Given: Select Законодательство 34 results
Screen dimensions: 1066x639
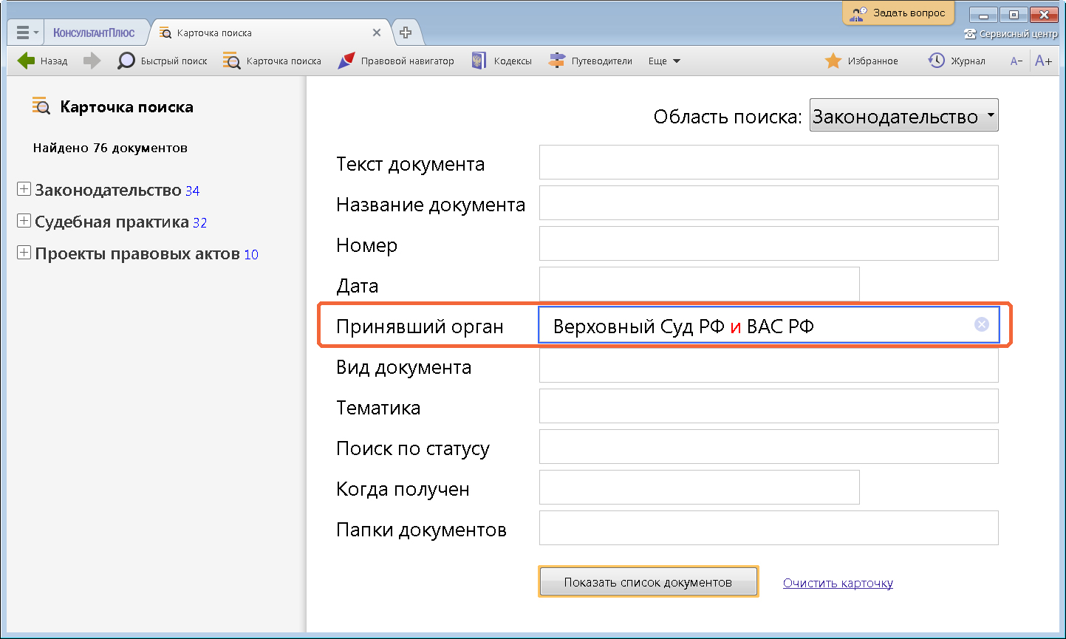Looking at the screenshot, I should point(117,191).
